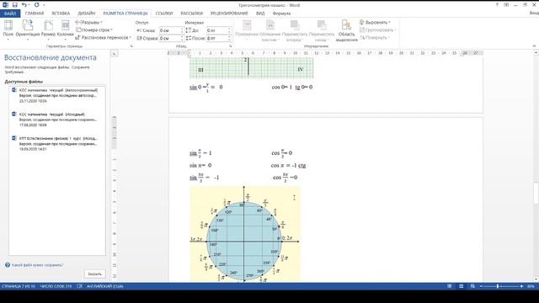Increase the spacing after (После) value with spinner
The height and width of the screenshot is (303, 539).
[x=229, y=37]
